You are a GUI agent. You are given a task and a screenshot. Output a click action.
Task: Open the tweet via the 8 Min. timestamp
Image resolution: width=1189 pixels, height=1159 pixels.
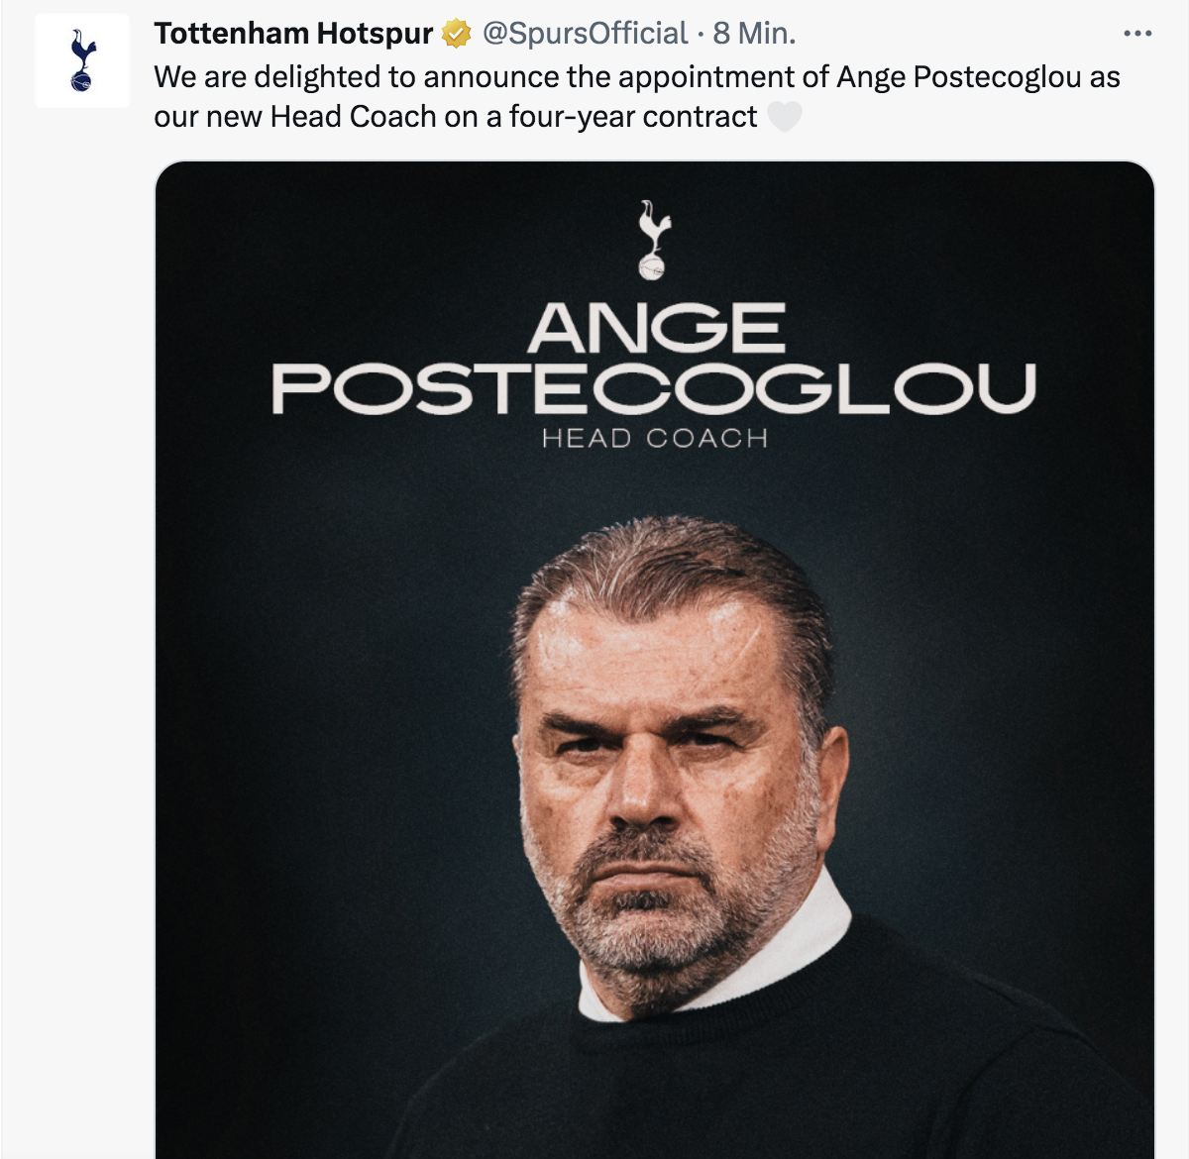coord(754,34)
